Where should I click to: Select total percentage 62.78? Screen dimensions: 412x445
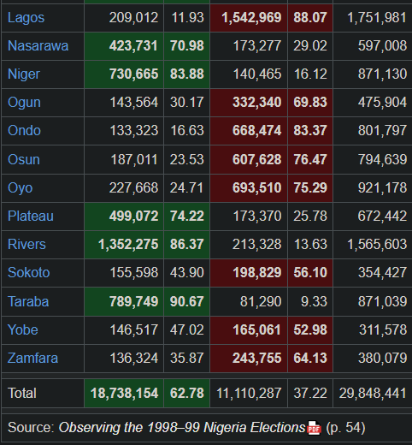click(x=187, y=393)
